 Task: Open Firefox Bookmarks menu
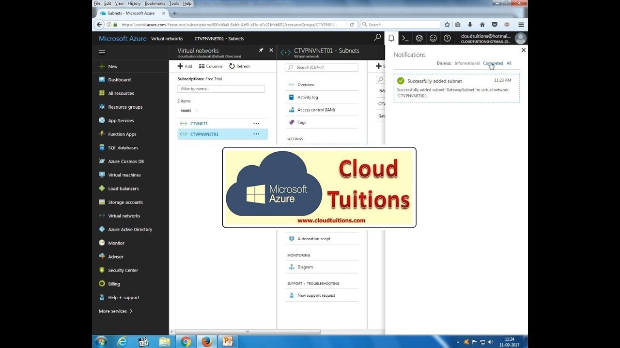(155, 3)
